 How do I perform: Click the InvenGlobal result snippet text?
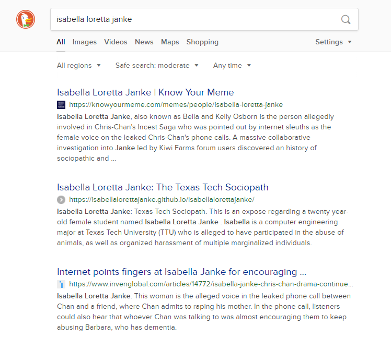coord(204,311)
